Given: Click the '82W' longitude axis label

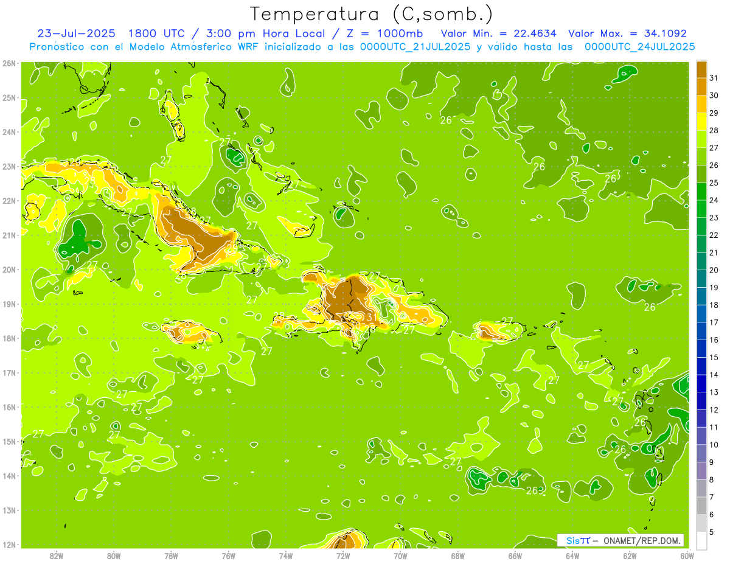Looking at the screenshot, I should point(57,556).
